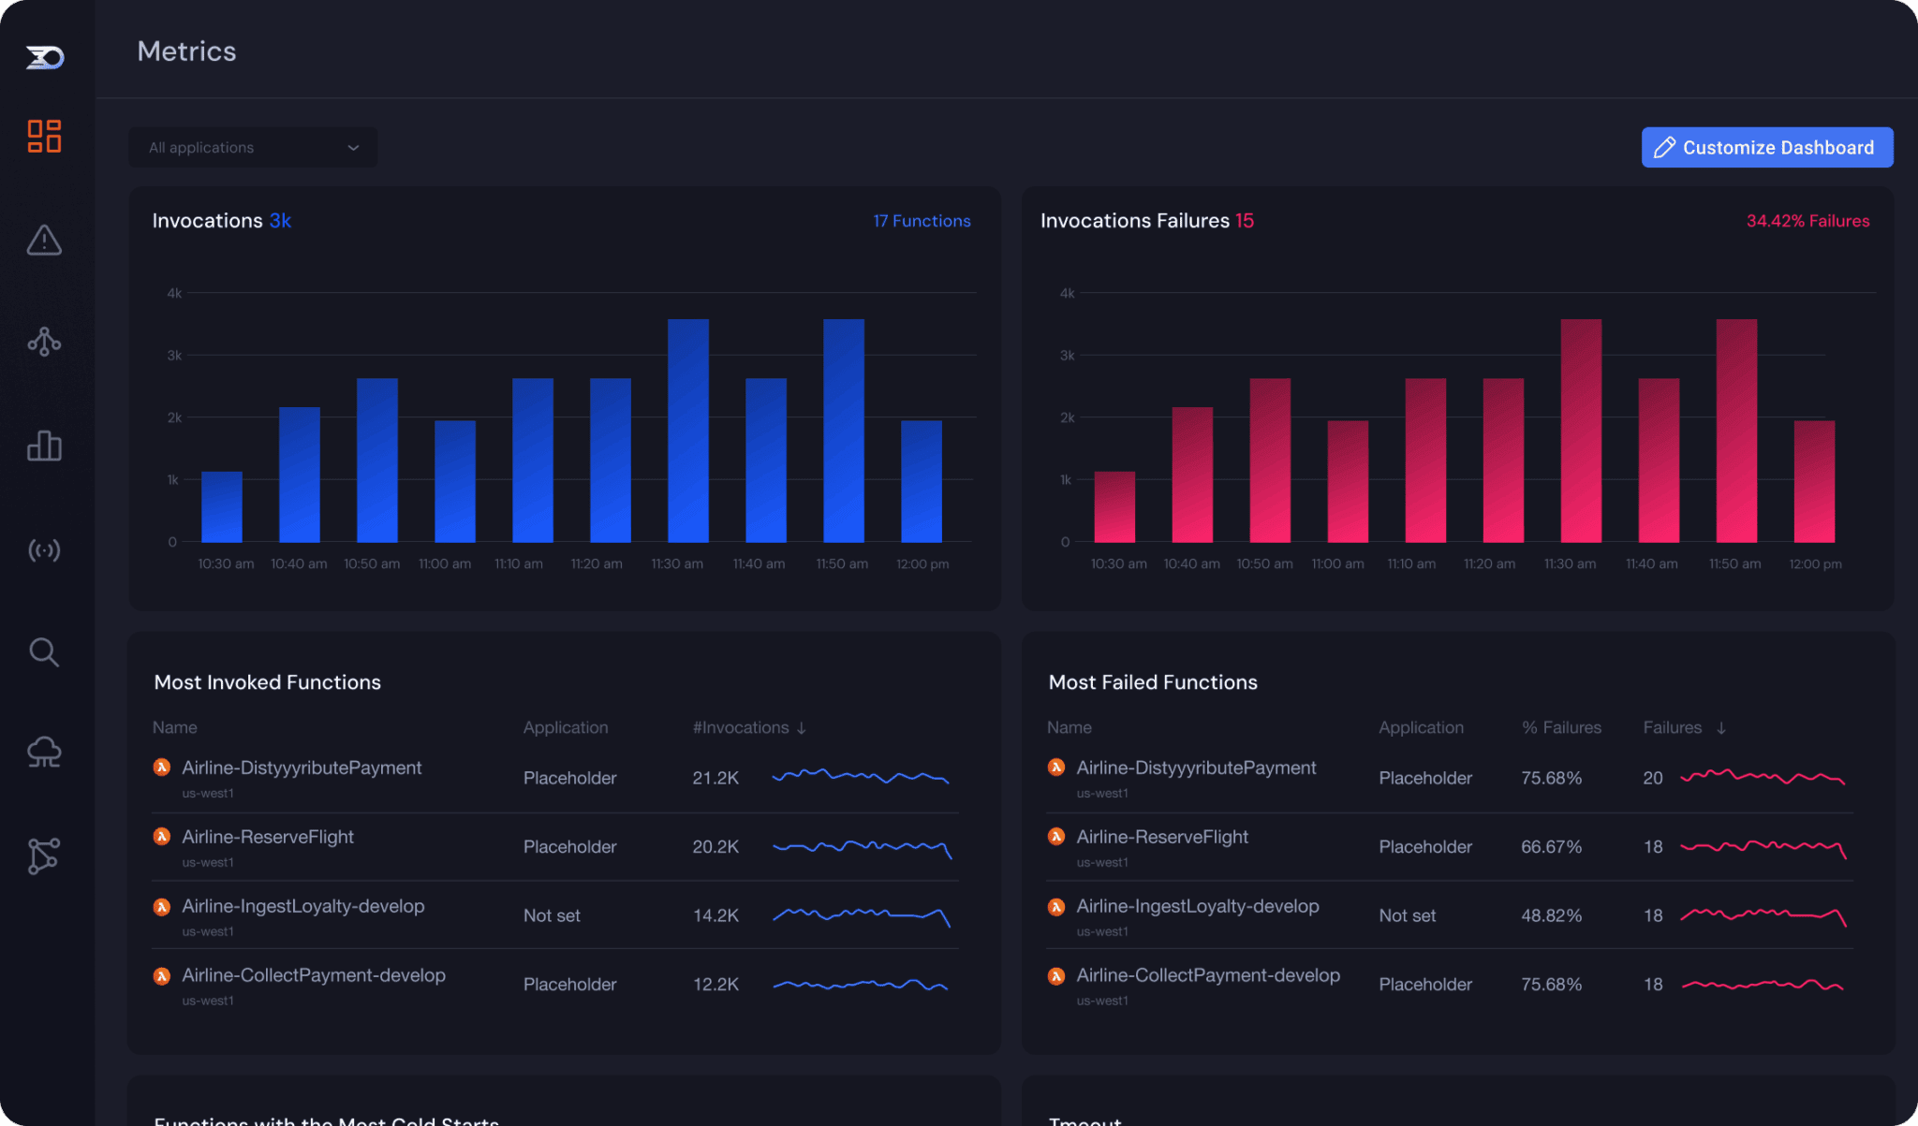Open the cloud resources icon in the sidebar
Image resolution: width=1918 pixels, height=1126 pixels.
[x=44, y=752]
